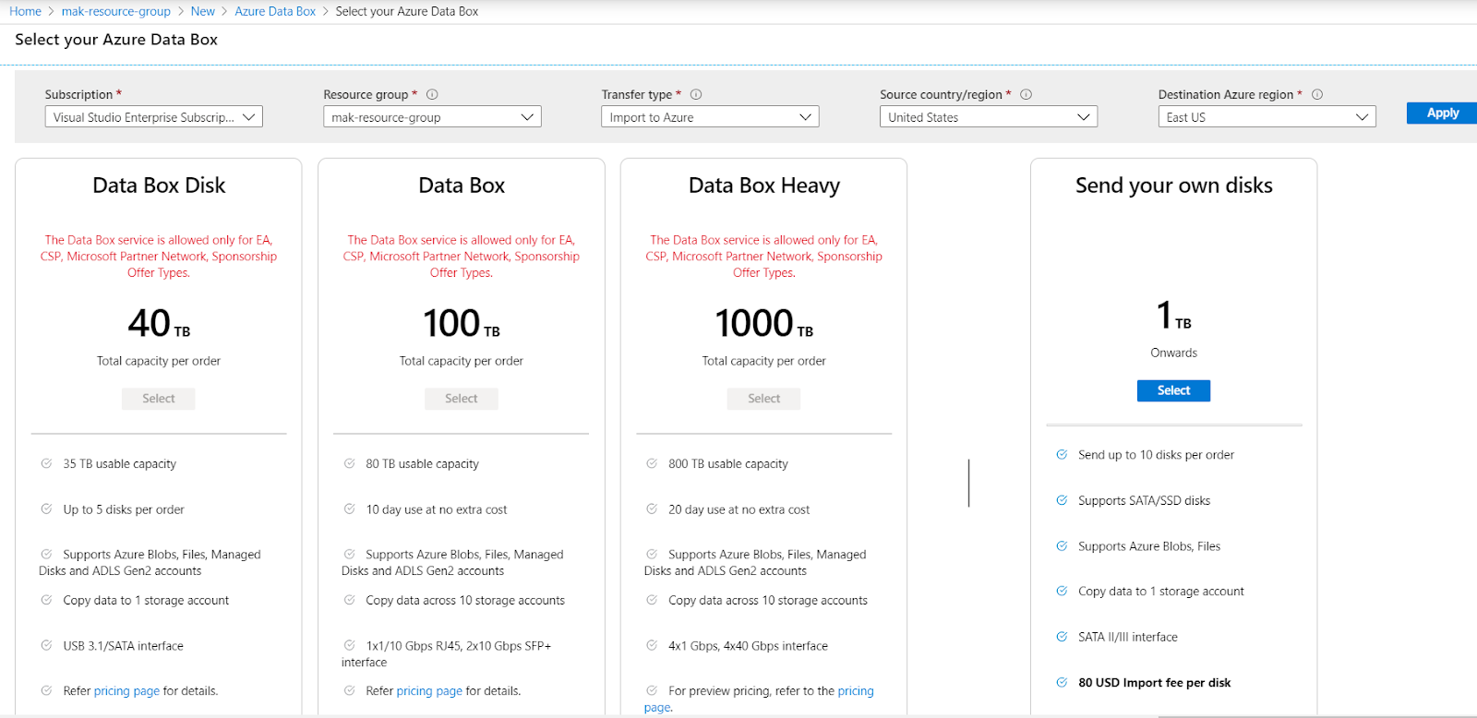Open mak-resource-group breadcrumb link
Screen dimensions: 1477x718
(116, 11)
